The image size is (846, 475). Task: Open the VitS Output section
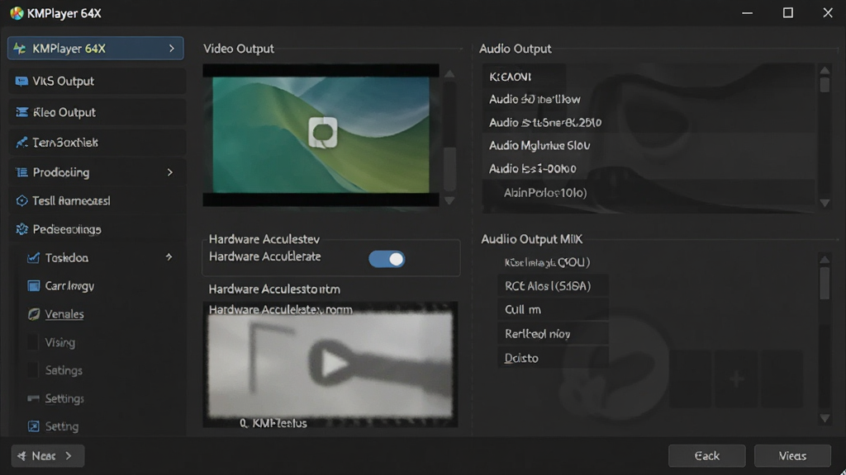pos(97,82)
